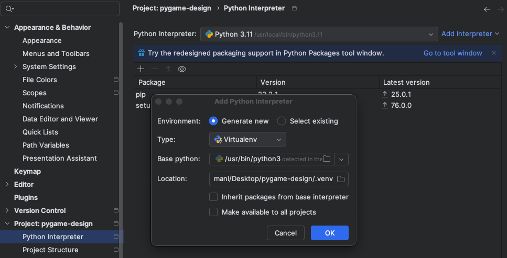Choose the Select existing radio option
Viewport: 507px width, 258px height.
[282, 121]
